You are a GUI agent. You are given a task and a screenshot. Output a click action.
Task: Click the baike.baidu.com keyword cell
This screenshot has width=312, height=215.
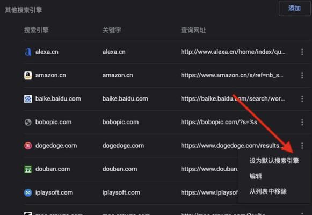tap(125, 99)
